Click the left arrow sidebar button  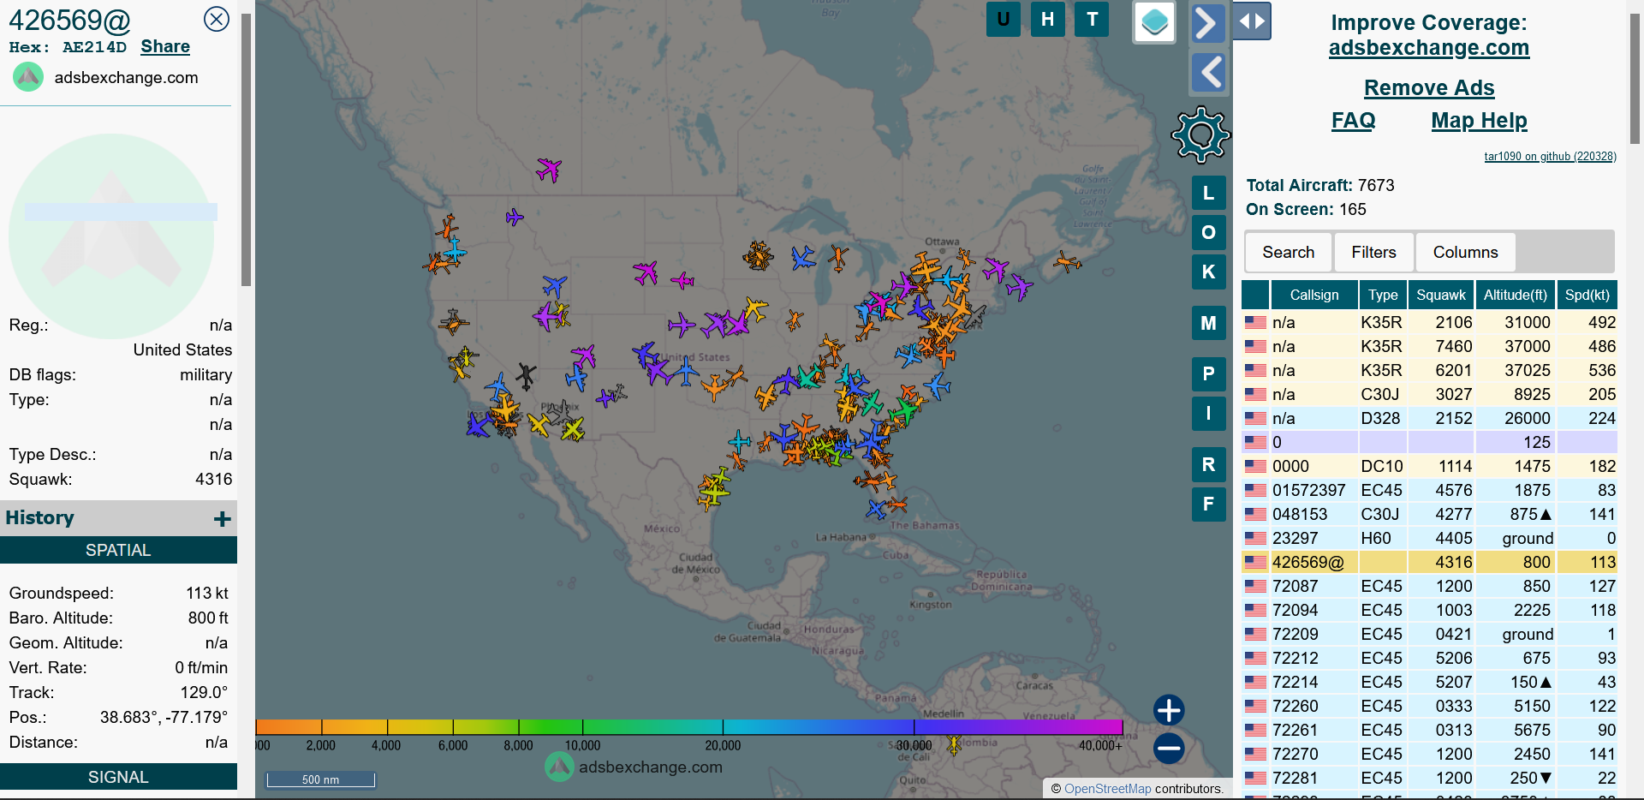(1209, 73)
